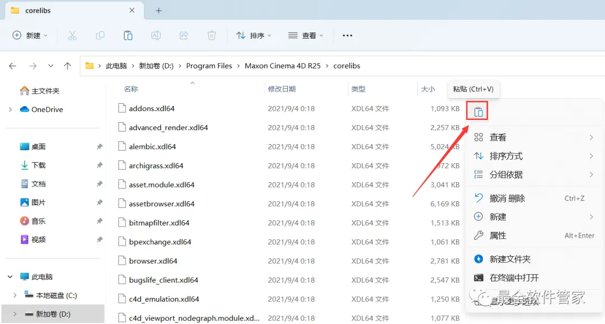
Task: Click Maxon Cinema 4D R25 breadcrumb
Action: click(283, 66)
